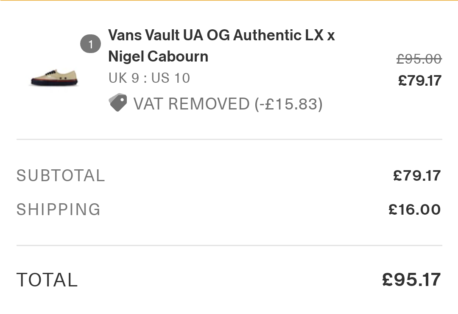The image size is (458, 314).
Task: Click the divider line above TOTAL
Action: coord(229,245)
